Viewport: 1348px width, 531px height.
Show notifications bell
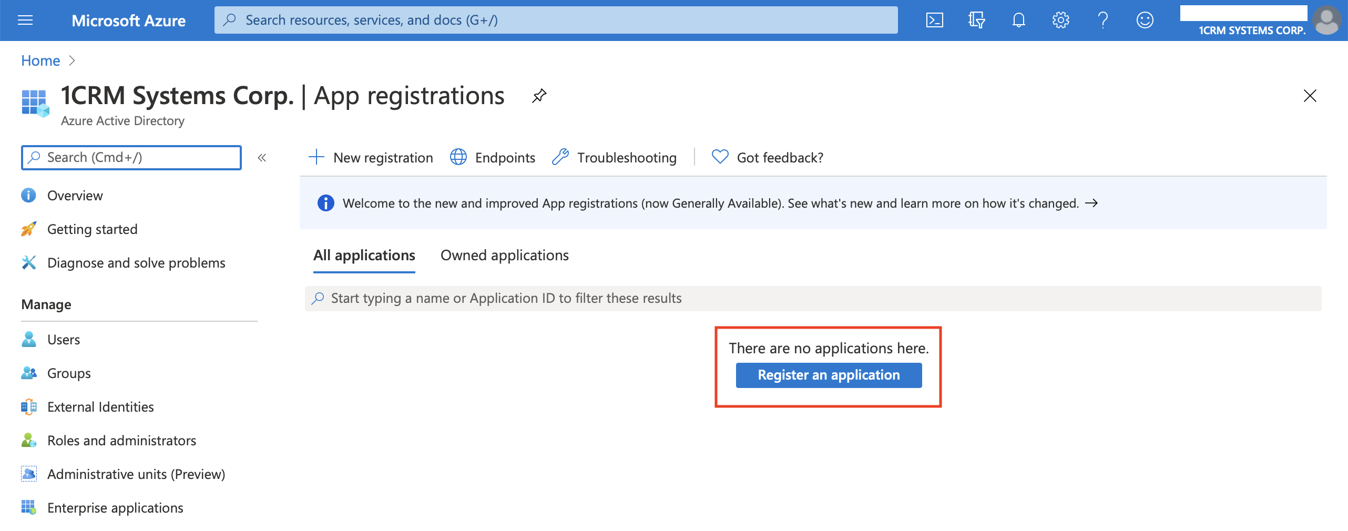pos(1018,21)
